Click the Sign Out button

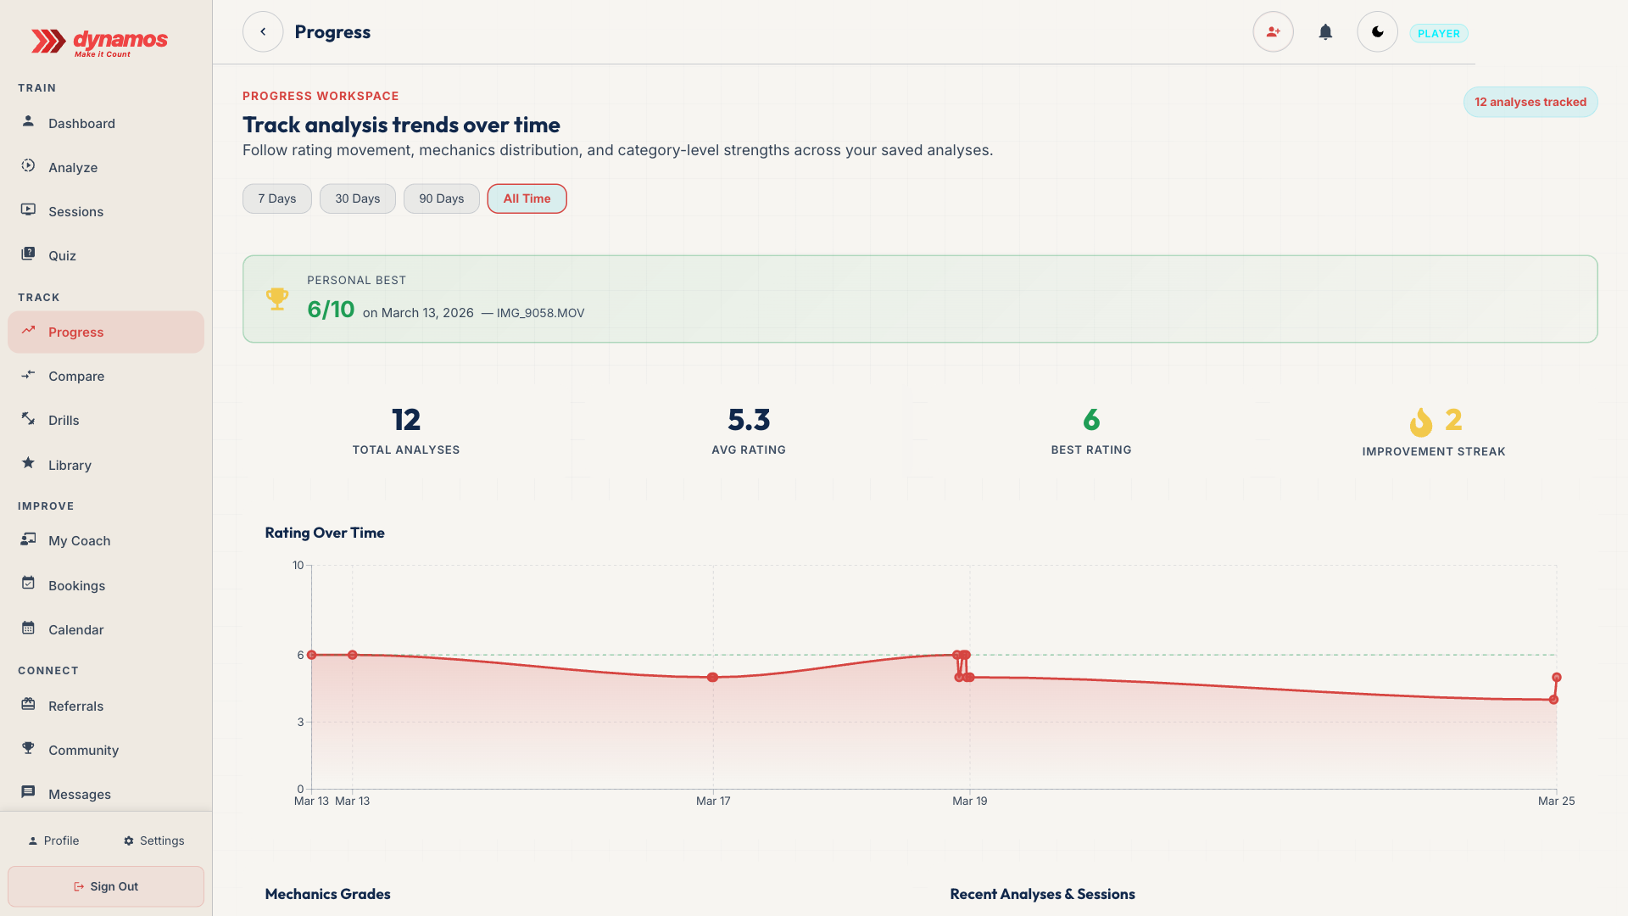(x=106, y=886)
